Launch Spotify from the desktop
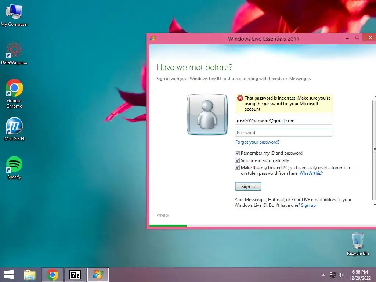Screen dimensions: 376x282 pyautogui.click(x=14, y=167)
